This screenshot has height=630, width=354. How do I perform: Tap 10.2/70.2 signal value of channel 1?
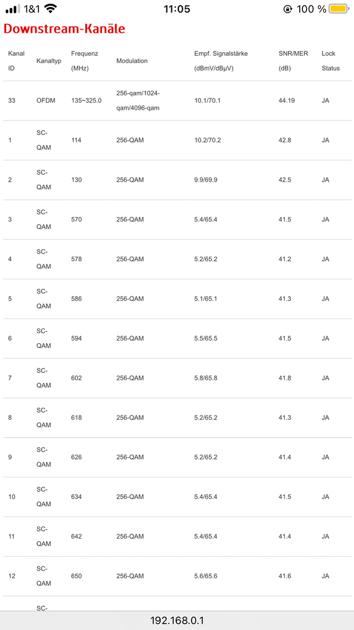point(207,140)
